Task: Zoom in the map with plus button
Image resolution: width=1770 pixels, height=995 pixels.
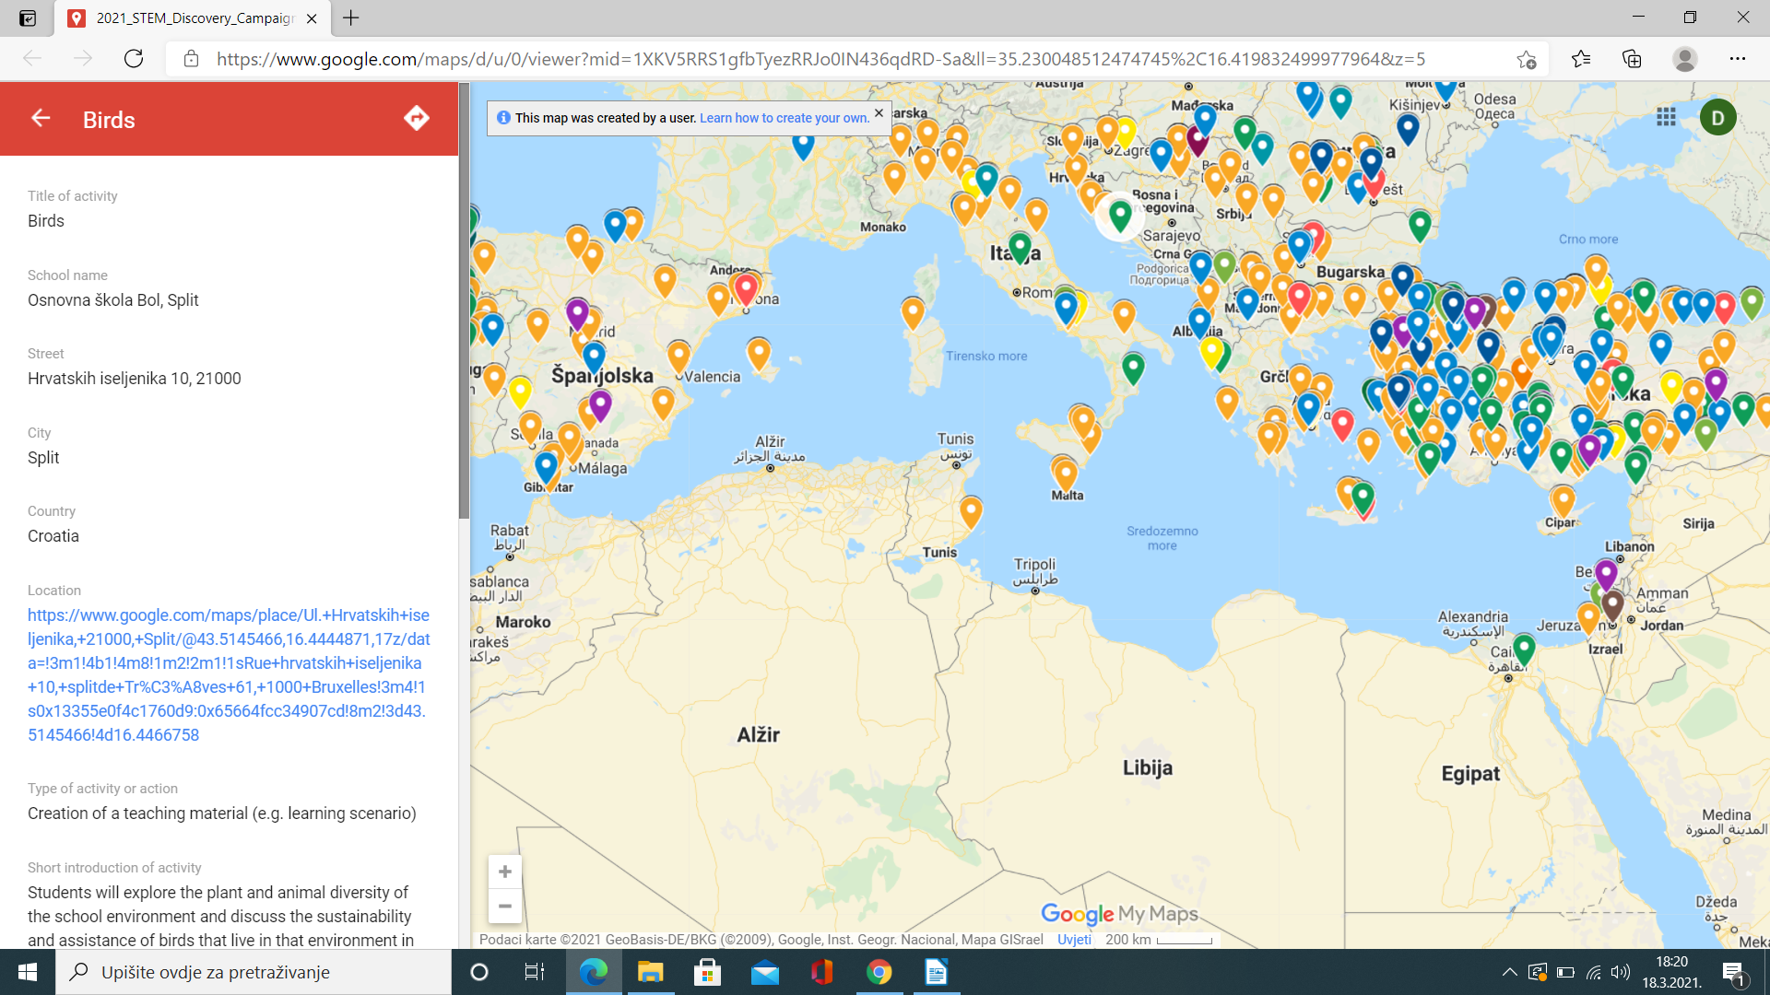Action: coord(505,872)
